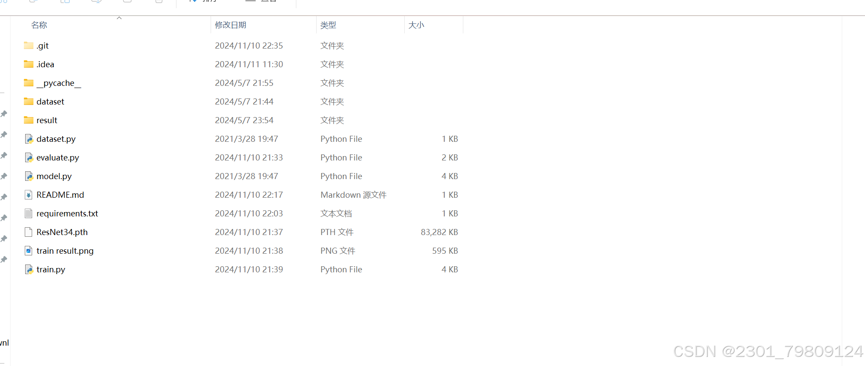
Task: Click the date 2024/5/7 23:54
Action: point(244,120)
